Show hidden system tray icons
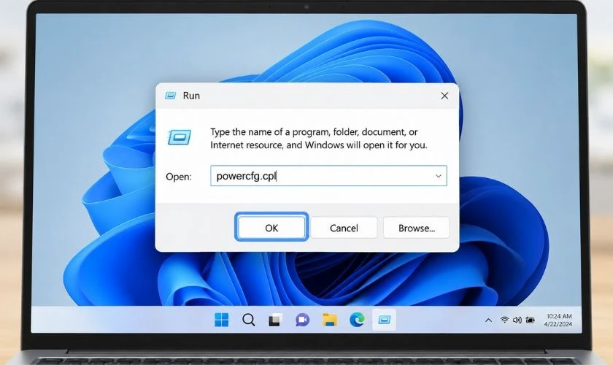Viewport: 613px width, 365px height. pyautogui.click(x=488, y=320)
